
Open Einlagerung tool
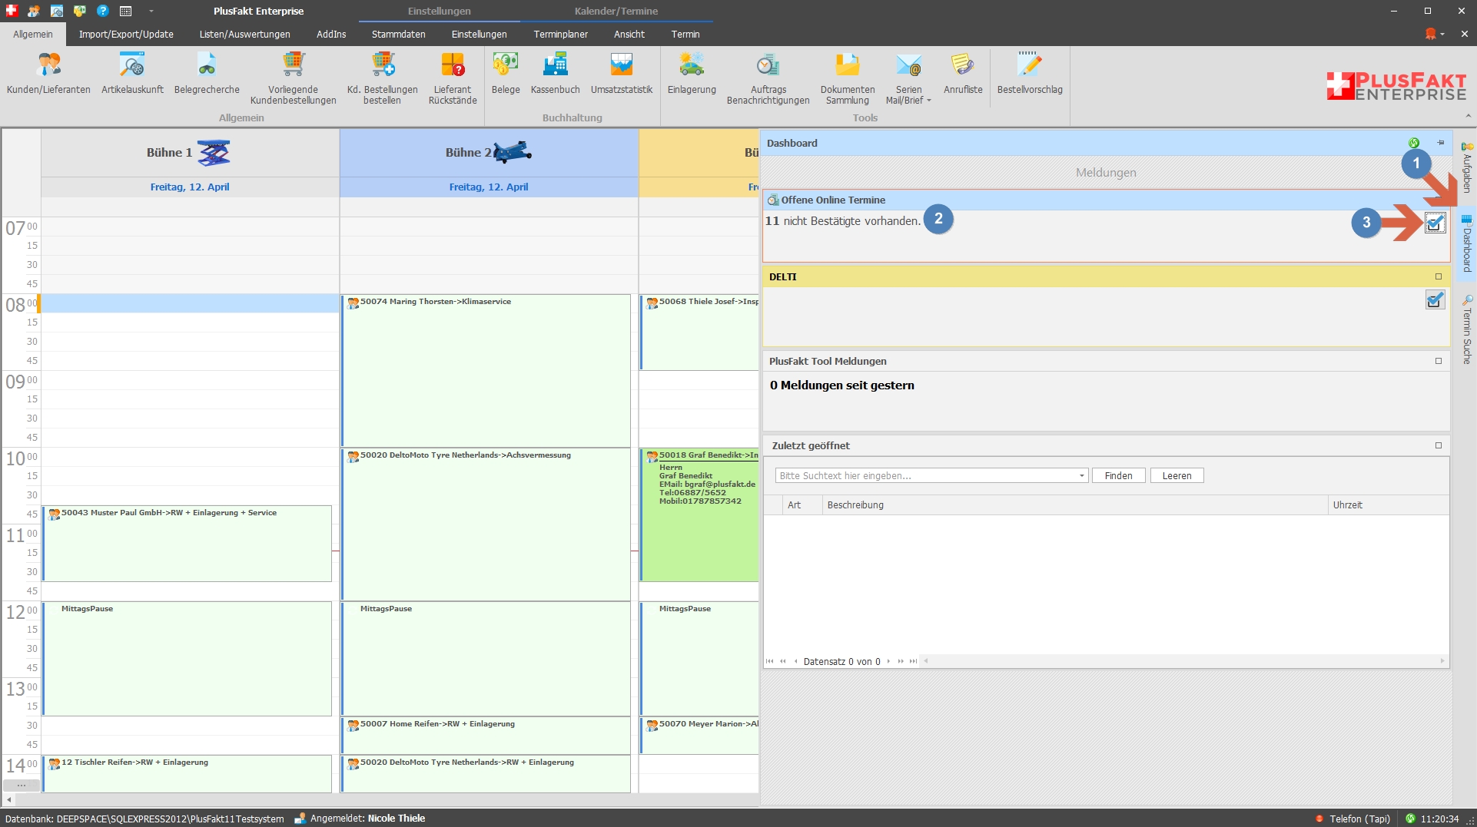tap(692, 74)
